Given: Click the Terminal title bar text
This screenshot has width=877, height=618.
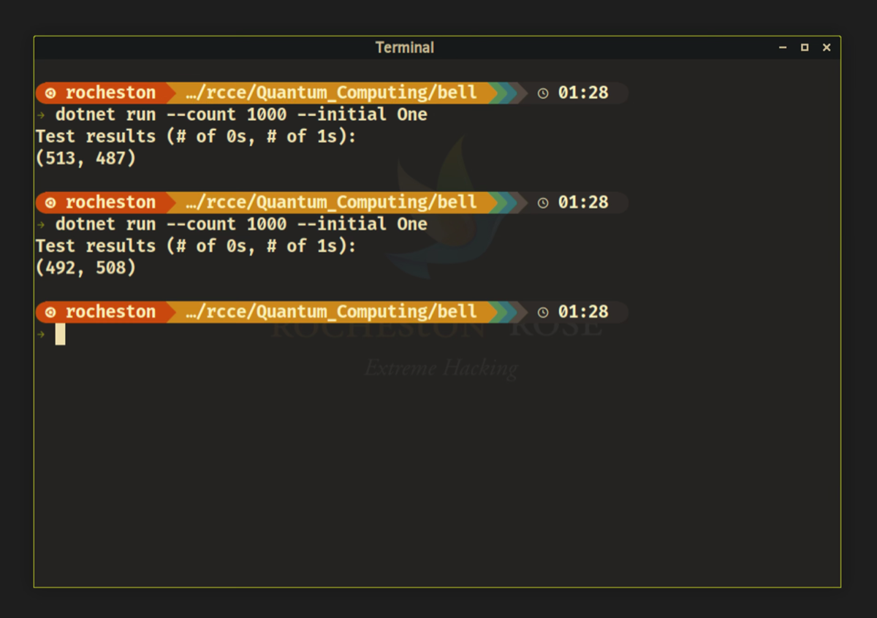Looking at the screenshot, I should tap(404, 47).
